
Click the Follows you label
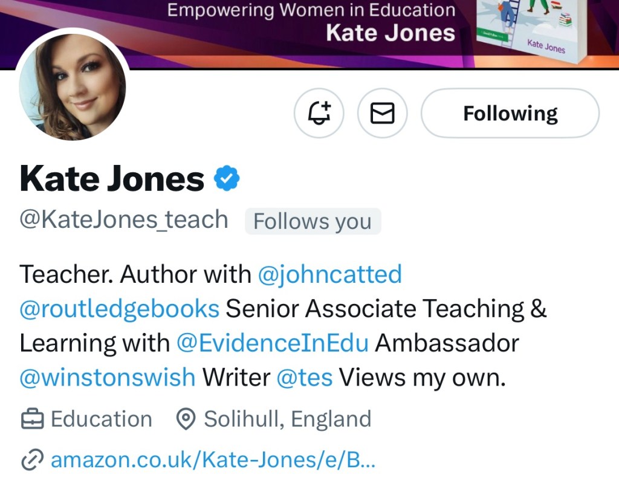click(x=313, y=221)
